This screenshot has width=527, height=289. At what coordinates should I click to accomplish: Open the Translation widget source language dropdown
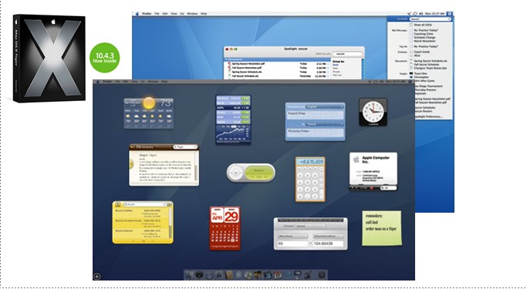[x=325, y=107]
